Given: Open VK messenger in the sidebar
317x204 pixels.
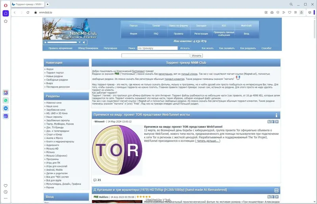Looking at the screenshot, I should pos(6,108).
